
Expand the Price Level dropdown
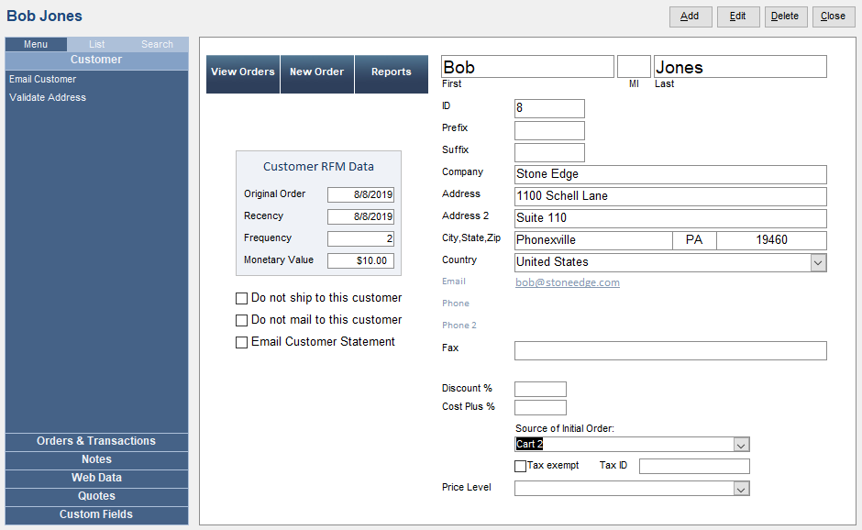[741, 489]
